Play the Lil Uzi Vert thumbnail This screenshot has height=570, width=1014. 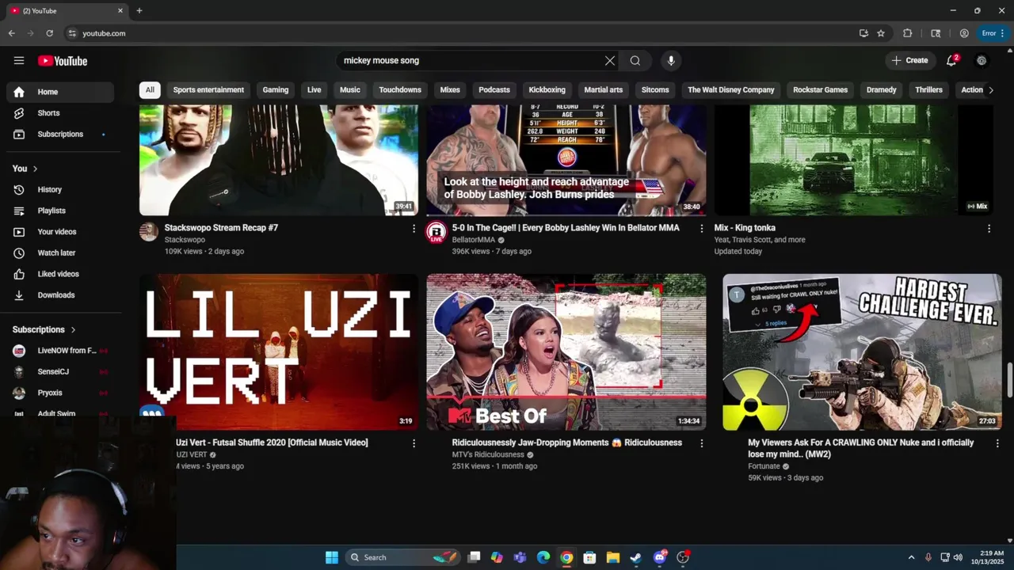click(279, 352)
